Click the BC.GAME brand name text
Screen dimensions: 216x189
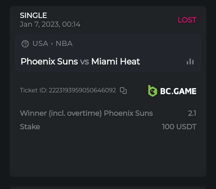point(178,91)
